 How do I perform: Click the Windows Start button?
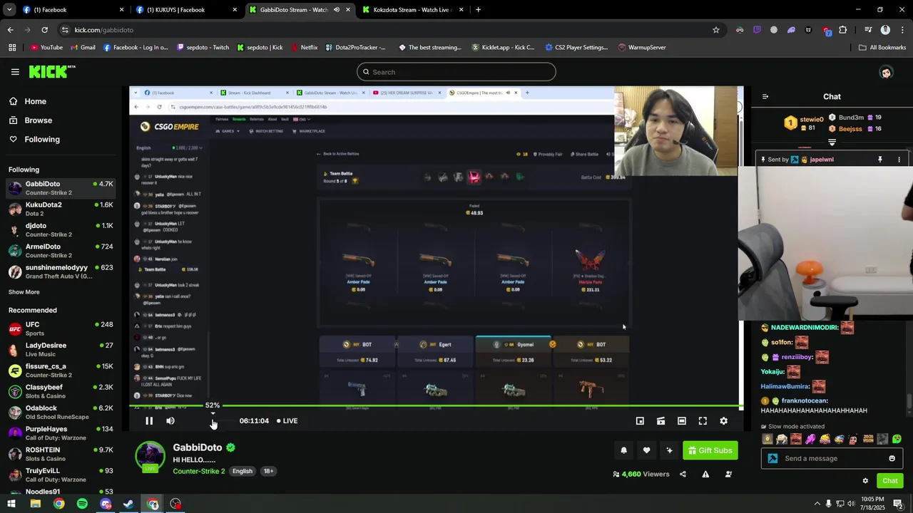coord(11,504)
